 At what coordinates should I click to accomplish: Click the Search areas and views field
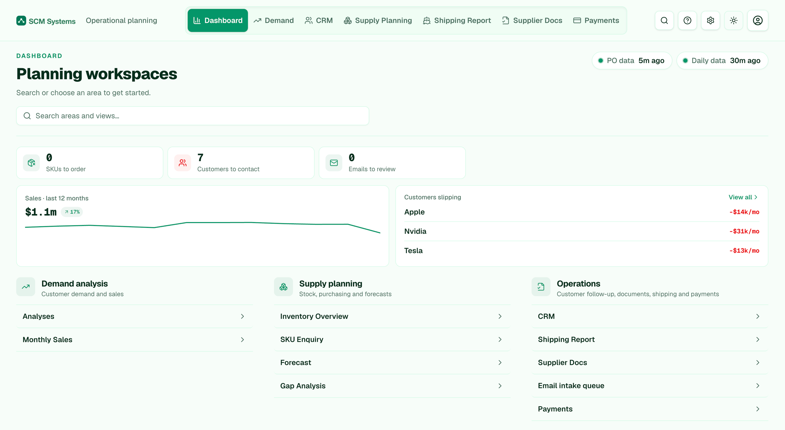pyautogui.click(x=193, y=116)
